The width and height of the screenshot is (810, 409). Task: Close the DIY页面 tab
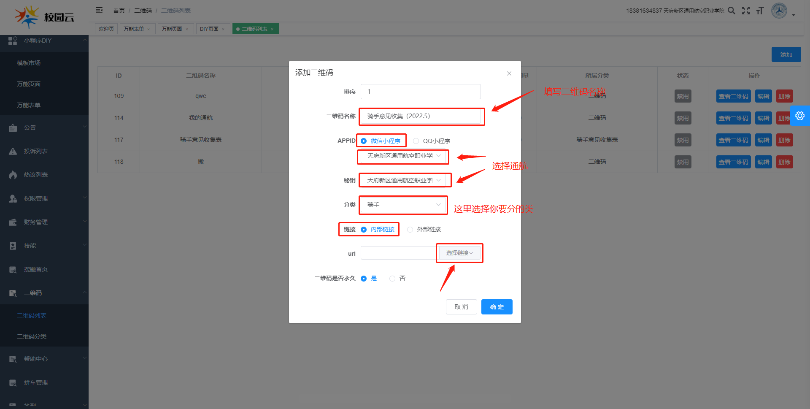223,29
